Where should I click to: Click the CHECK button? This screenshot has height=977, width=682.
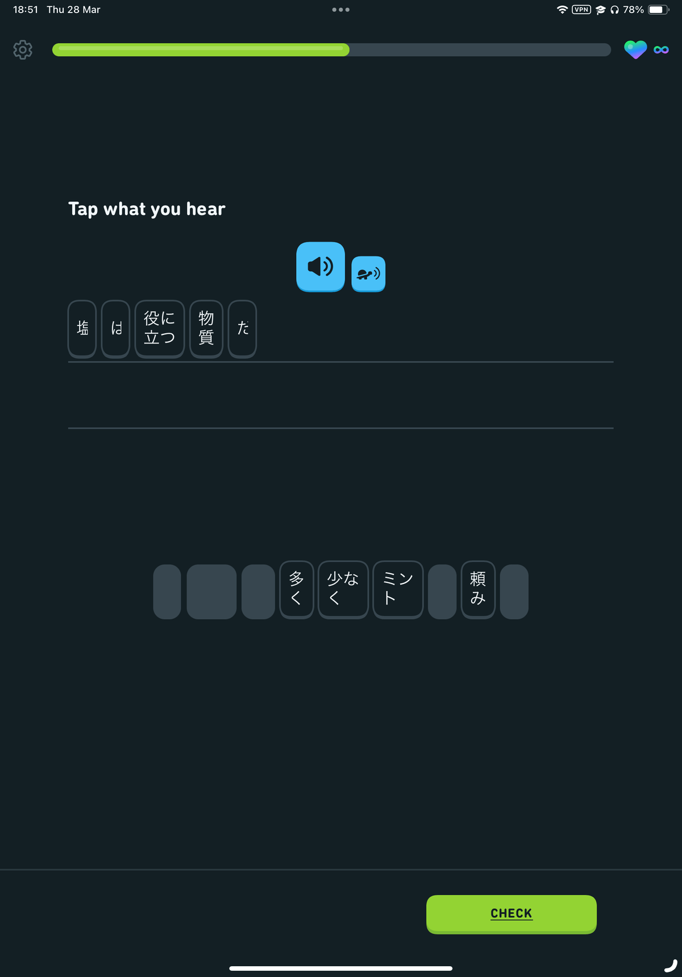pyautogui.click(x=511, y=914)
